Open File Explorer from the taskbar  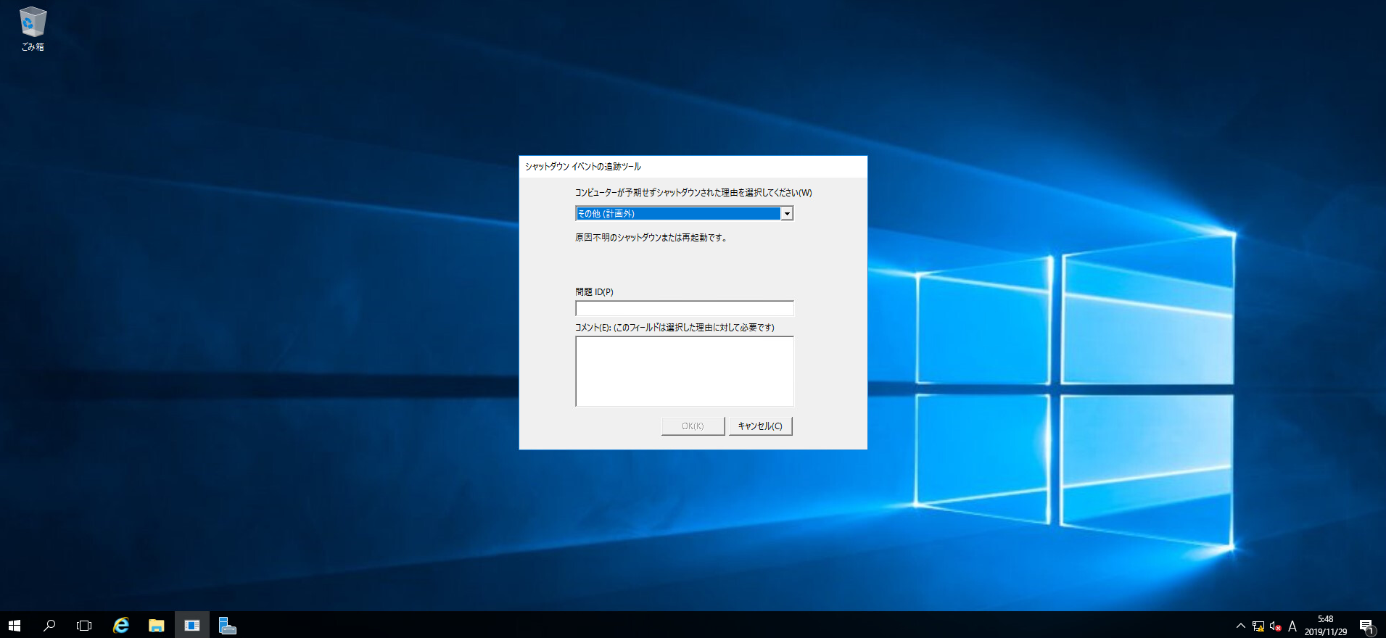(x=156, y=625)
